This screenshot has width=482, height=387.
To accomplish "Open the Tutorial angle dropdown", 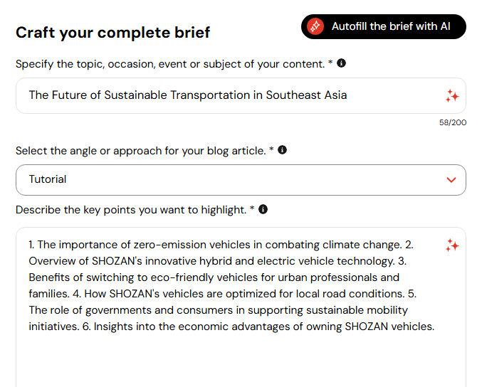I will [x=241, y=180].
